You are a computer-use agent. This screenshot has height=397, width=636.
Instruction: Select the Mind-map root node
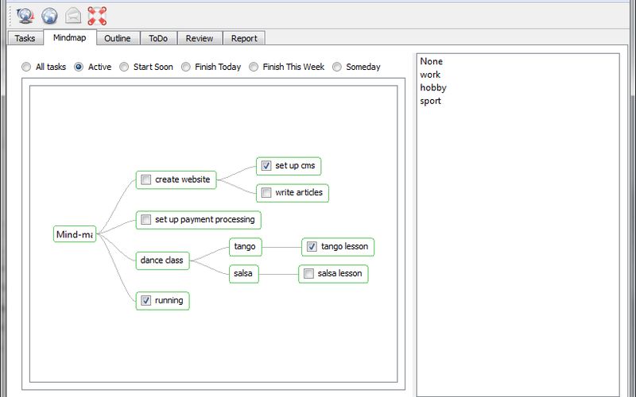[x=74, y=234]
